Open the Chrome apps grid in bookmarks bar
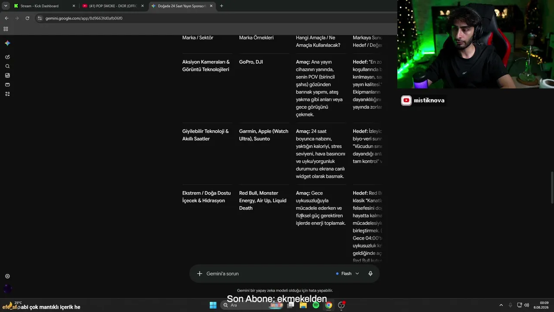The width and height of the screenshot is (554, 312). (x=6, y=29)
